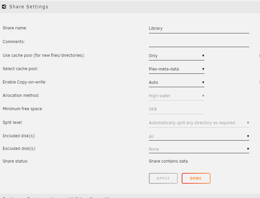Focus the empty Comments input field

pyautogui.click(x=199, y=42)
